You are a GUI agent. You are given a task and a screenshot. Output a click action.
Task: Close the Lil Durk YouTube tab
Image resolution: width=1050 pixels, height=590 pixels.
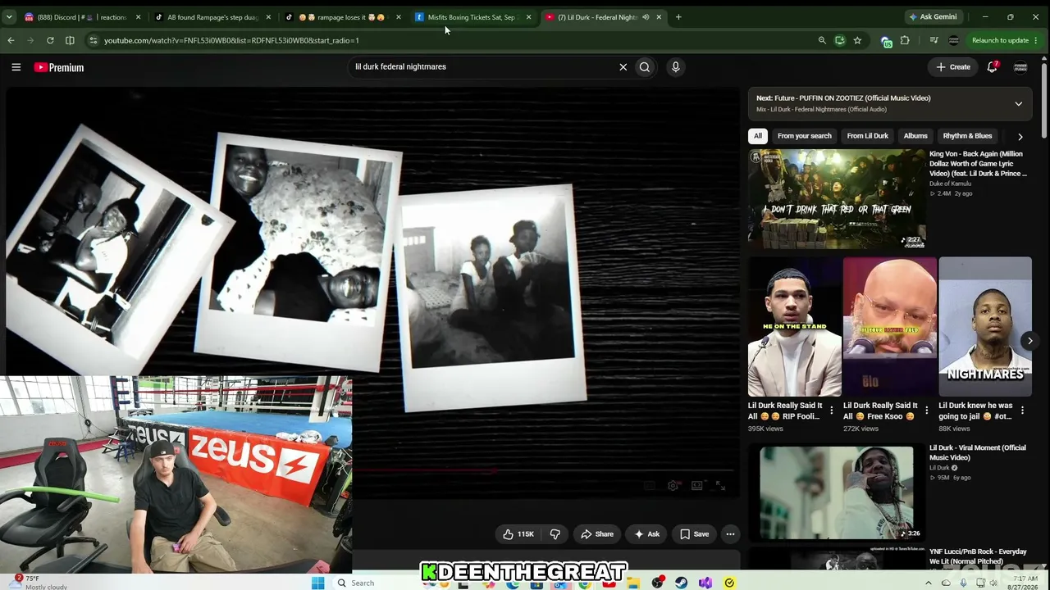point(659,17)
